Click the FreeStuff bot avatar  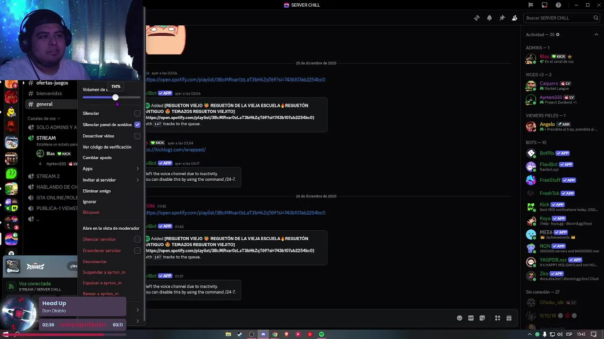(x=531, y=180)
